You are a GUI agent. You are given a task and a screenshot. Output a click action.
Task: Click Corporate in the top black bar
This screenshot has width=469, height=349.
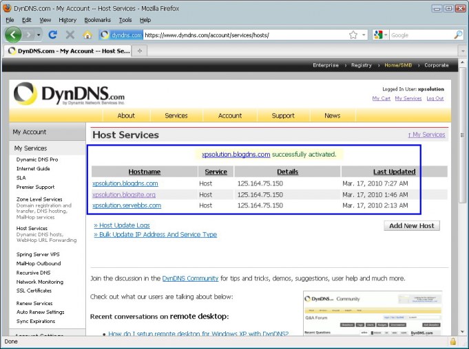[437, 65]
